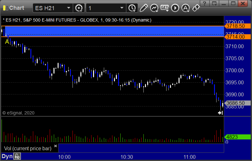Click the 3705.00 price axis label

pos(235,58)
